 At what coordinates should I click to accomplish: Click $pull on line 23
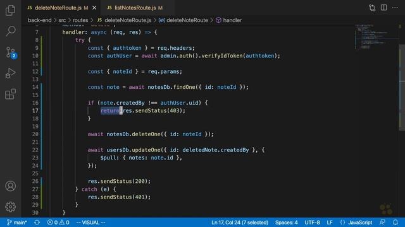pyautogui.click(x=108, y=158)
